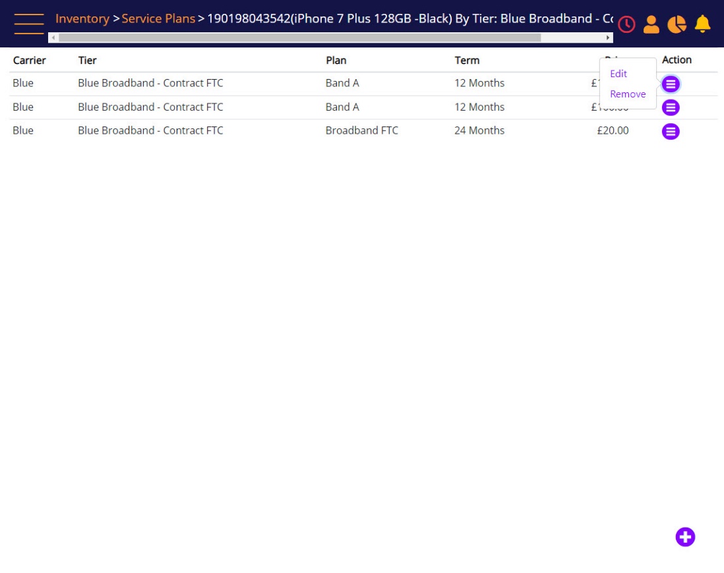Viewport: 724px width, 573px height.
Task: Click the Term column header
Action: (x=467, y=61)
